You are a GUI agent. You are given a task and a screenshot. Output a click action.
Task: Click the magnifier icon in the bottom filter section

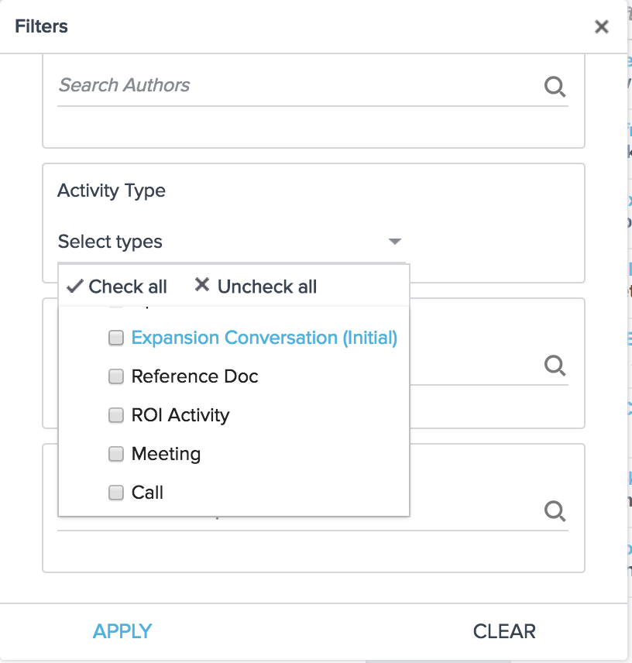click(x=555, y=510)
